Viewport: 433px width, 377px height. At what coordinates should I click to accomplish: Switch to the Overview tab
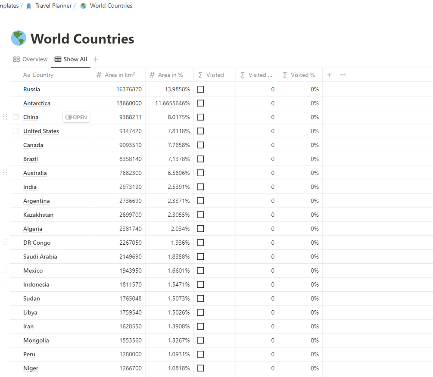click(30, 59)
